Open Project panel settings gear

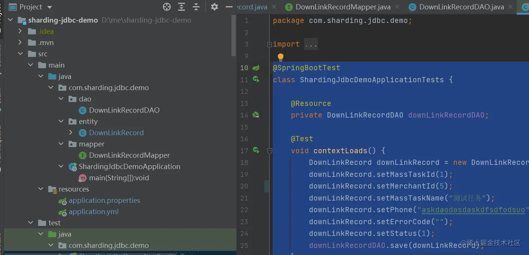(215, 7)
